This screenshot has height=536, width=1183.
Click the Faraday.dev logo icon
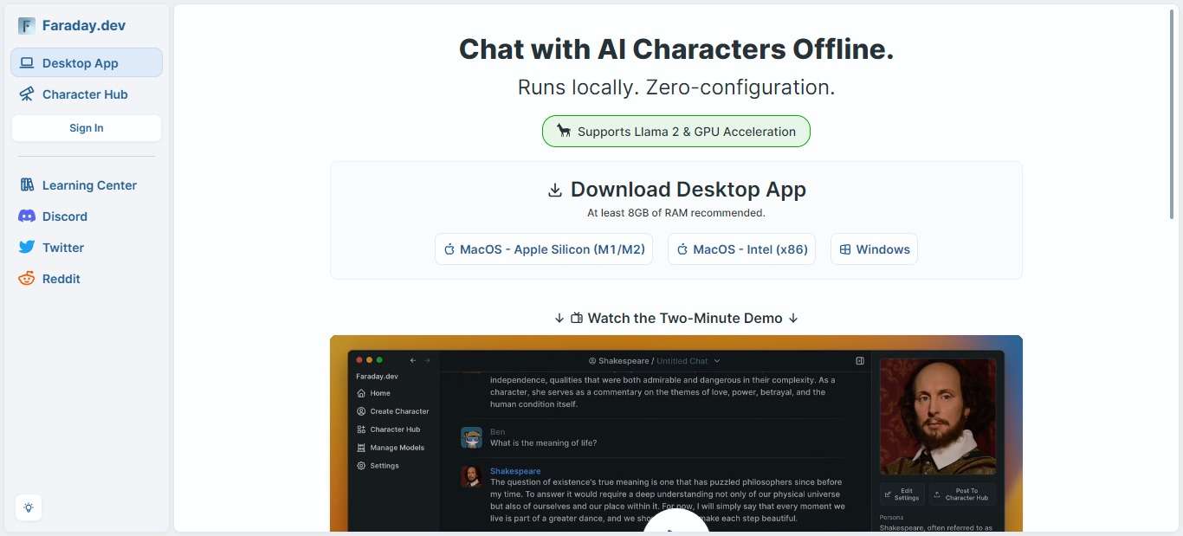point(27,26)
